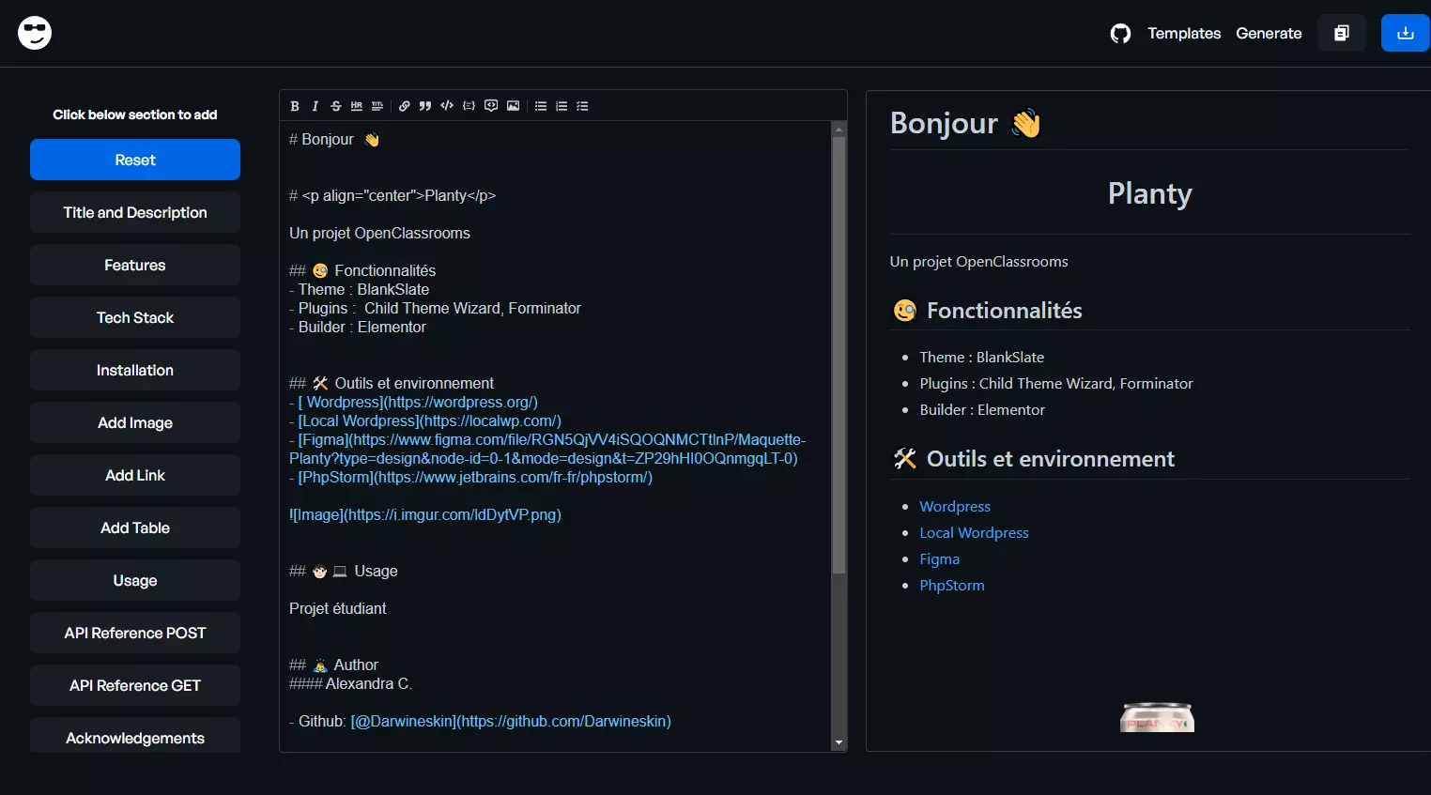Click the smiley sunglasses logo
This screenshot has height=795, width=1431.
coord(35,33)
